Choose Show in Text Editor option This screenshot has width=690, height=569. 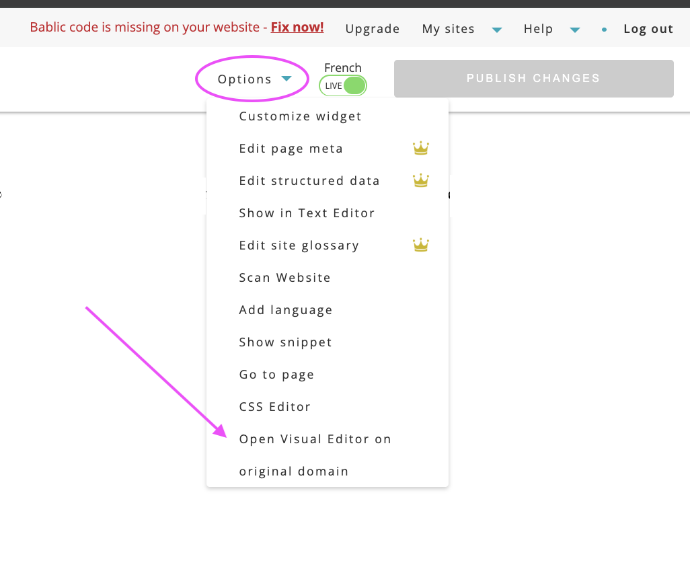[x=307, y=213]
